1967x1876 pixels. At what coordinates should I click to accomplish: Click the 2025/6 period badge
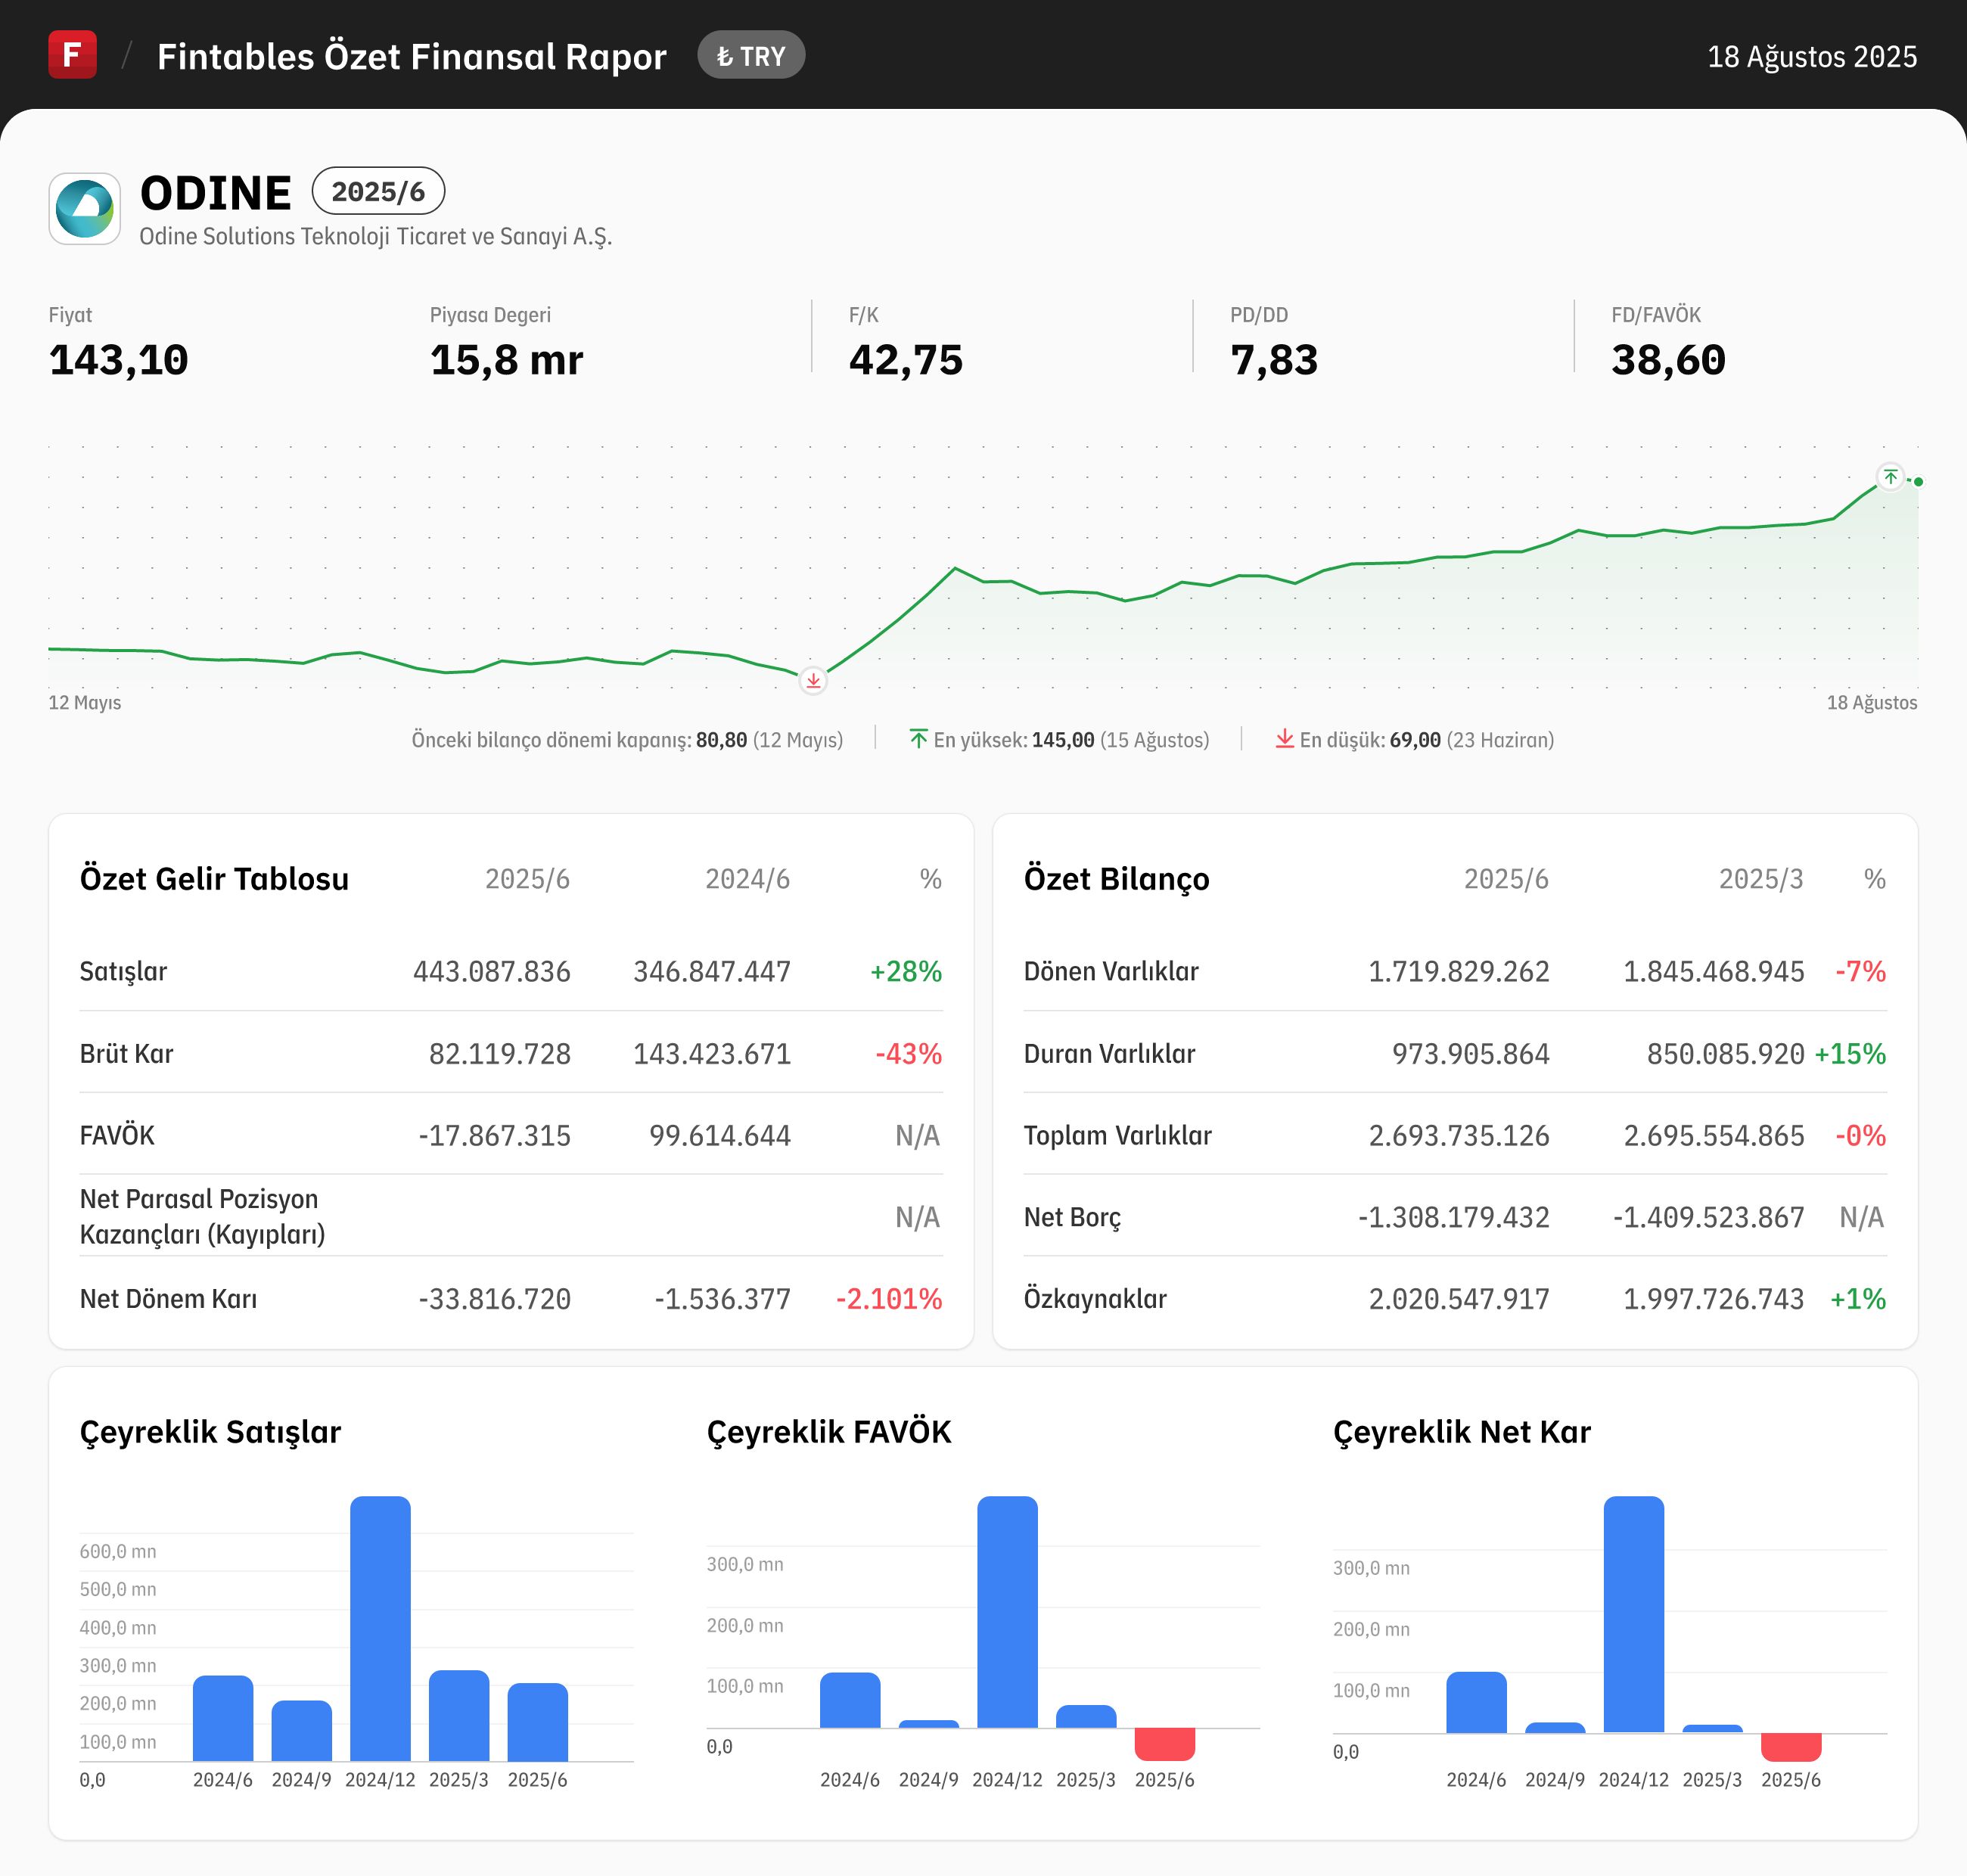pyautogui.click(x=378, y=191)
